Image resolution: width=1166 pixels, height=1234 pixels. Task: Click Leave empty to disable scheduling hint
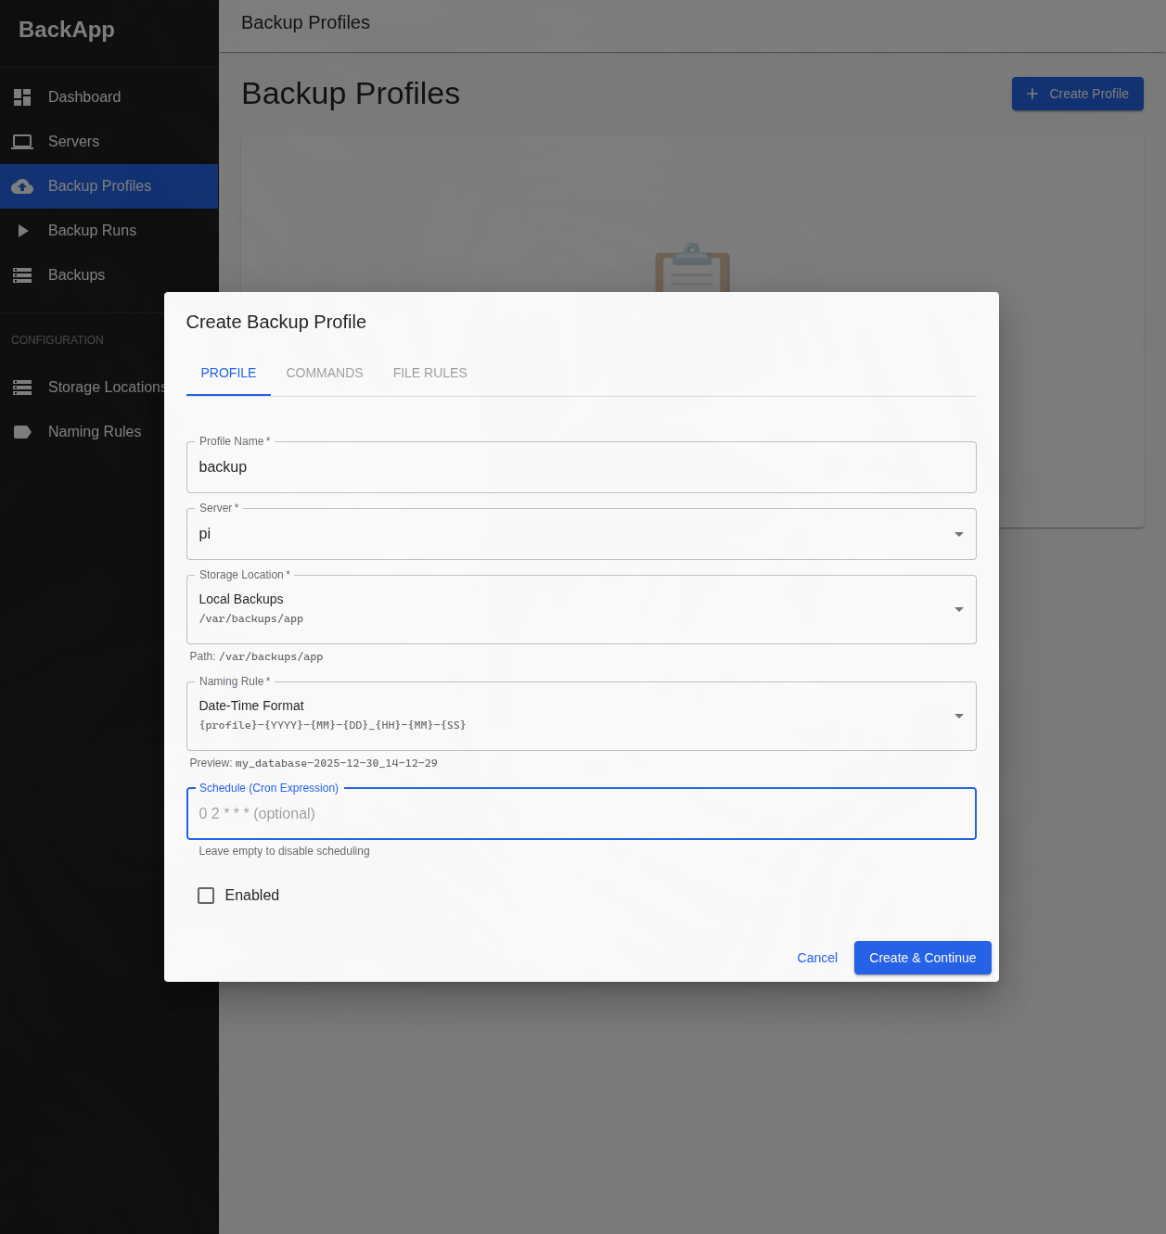(285, 851)
